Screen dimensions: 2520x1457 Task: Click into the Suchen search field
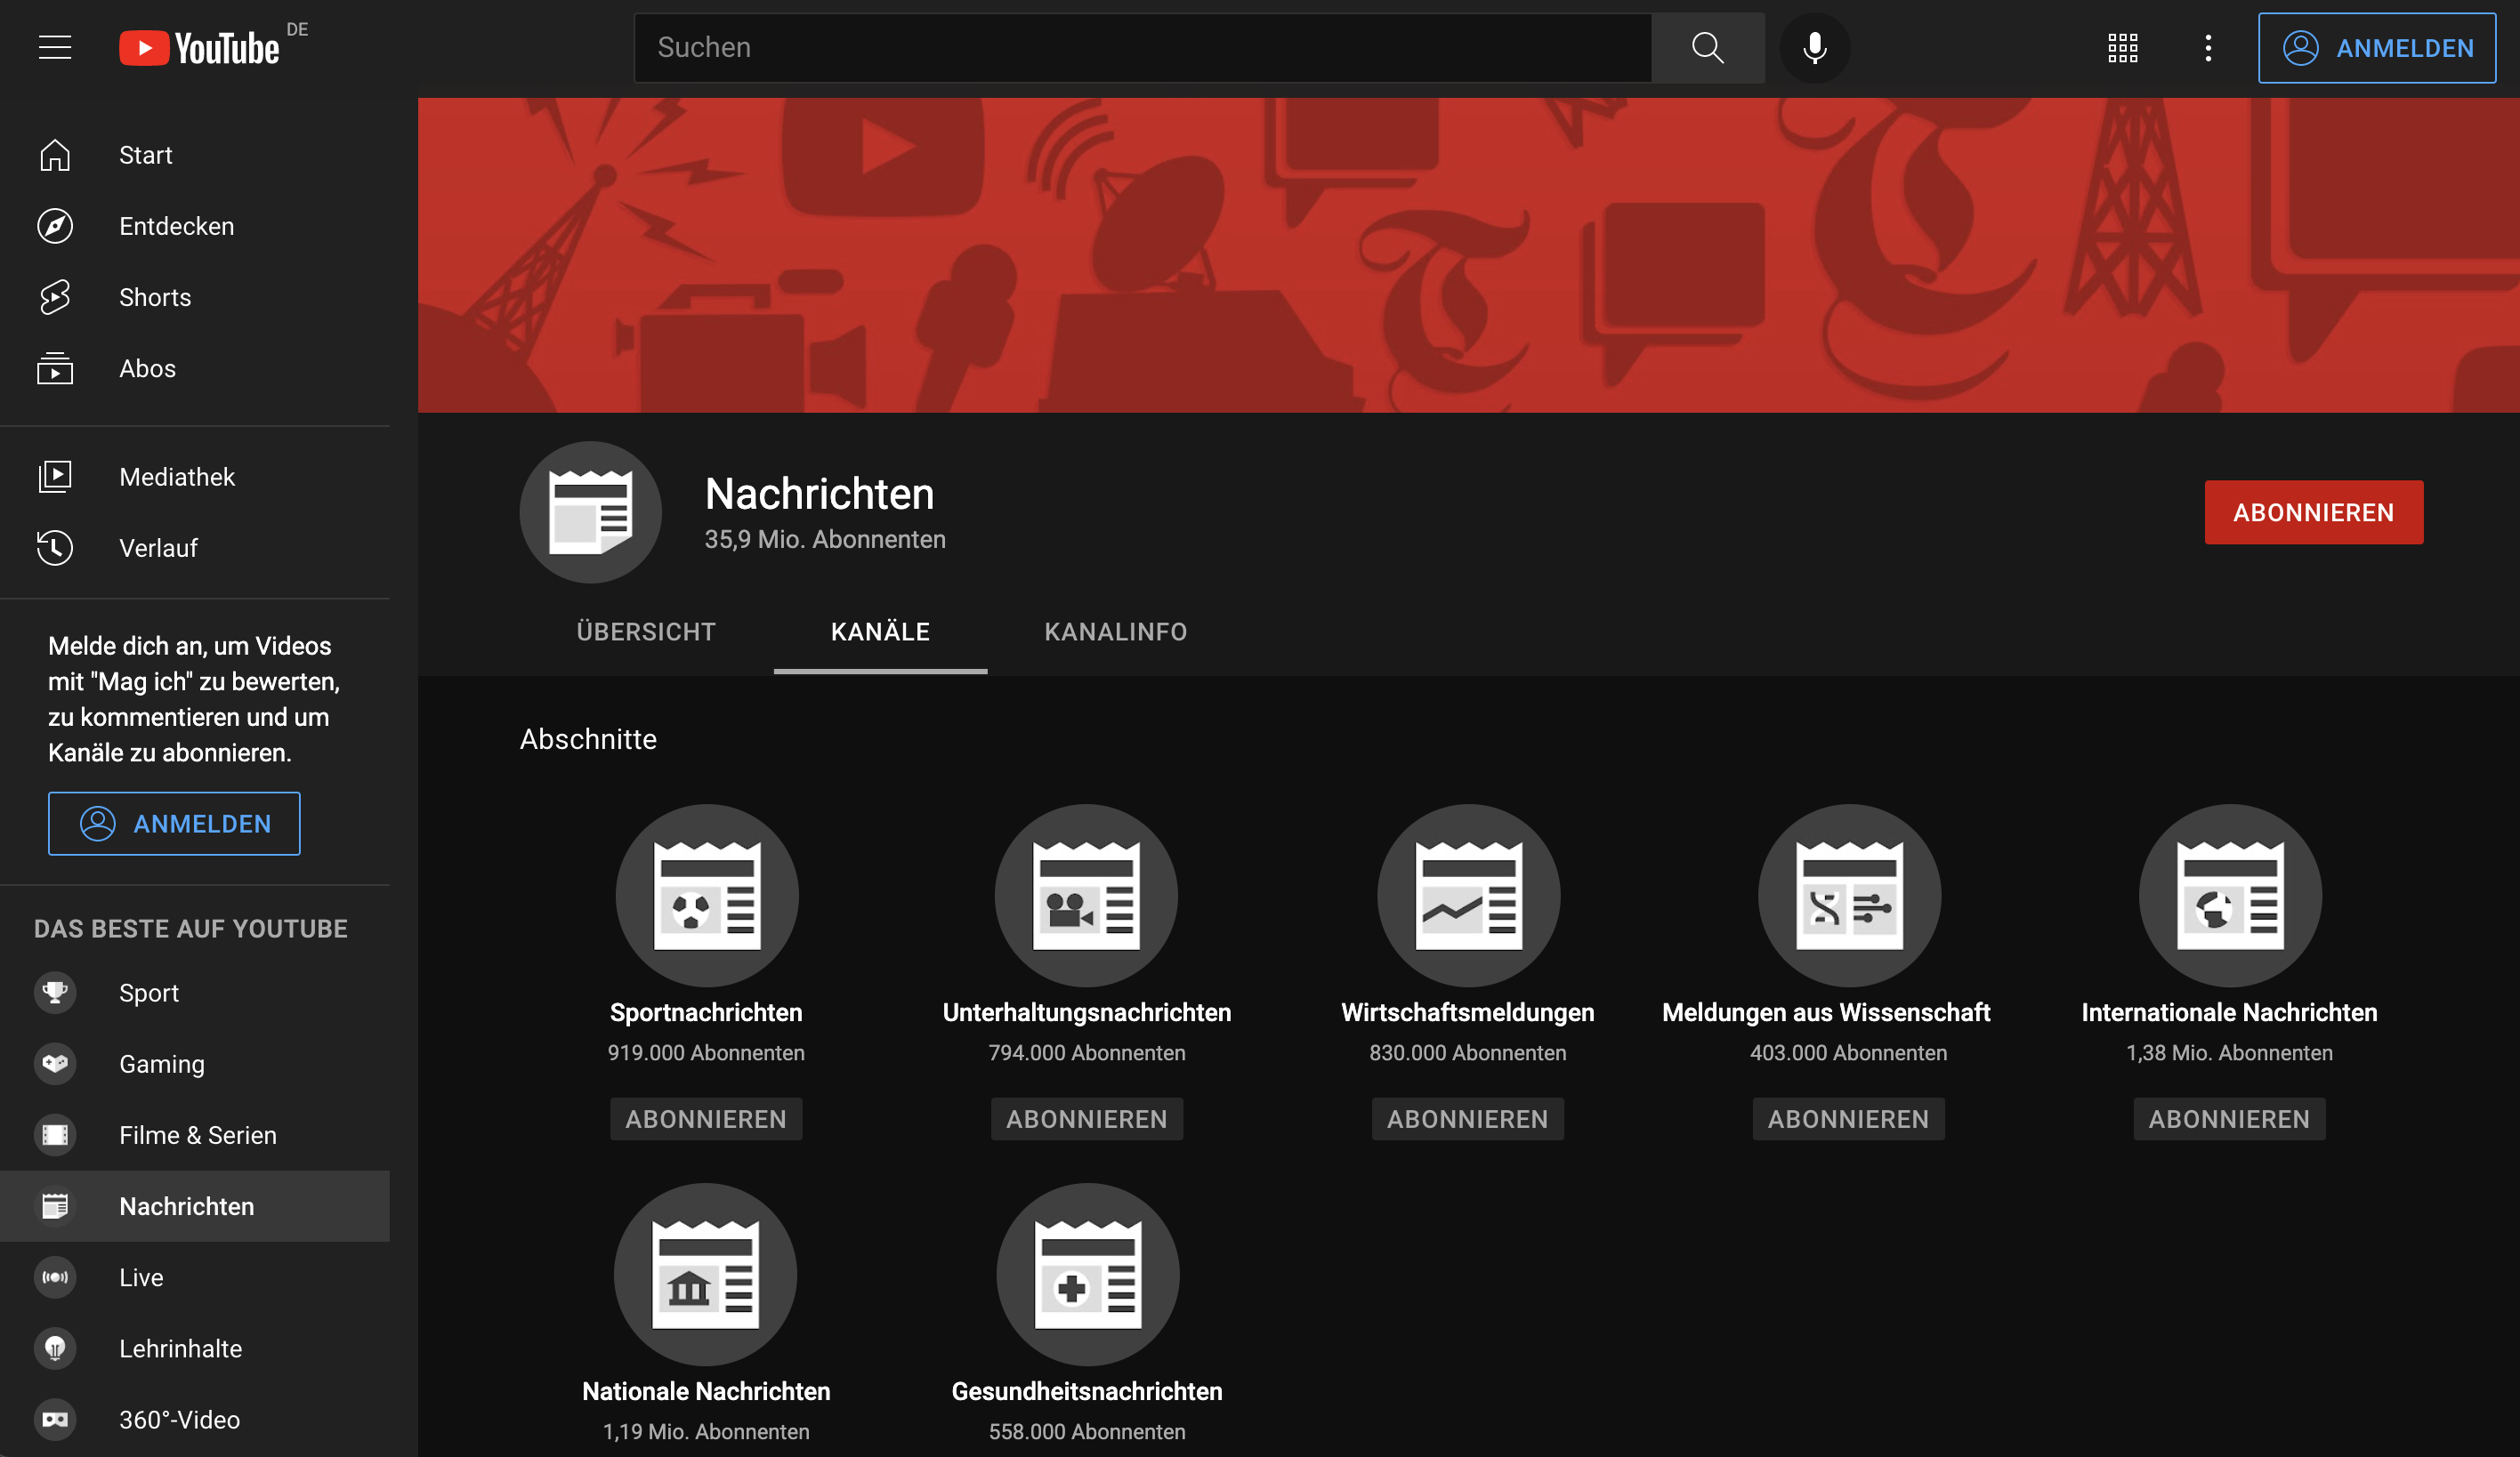[x=1142, y=47]
